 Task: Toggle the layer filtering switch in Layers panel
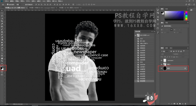tap(184, 51)
